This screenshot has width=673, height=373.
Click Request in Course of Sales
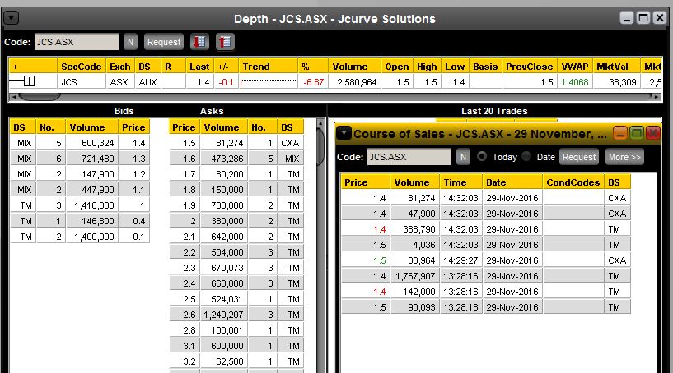point(579,157)
